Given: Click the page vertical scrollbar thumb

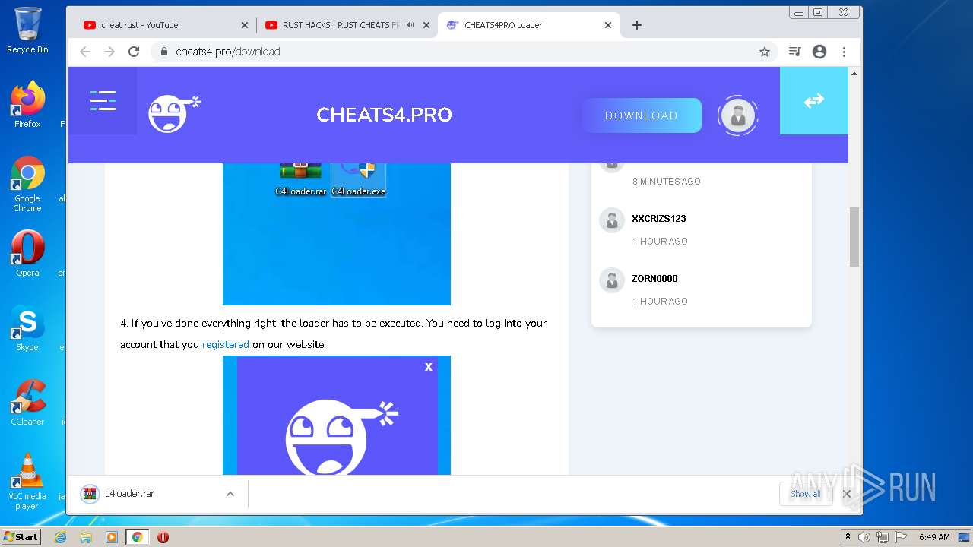Looking at the screenshot, I should (854, 236).
